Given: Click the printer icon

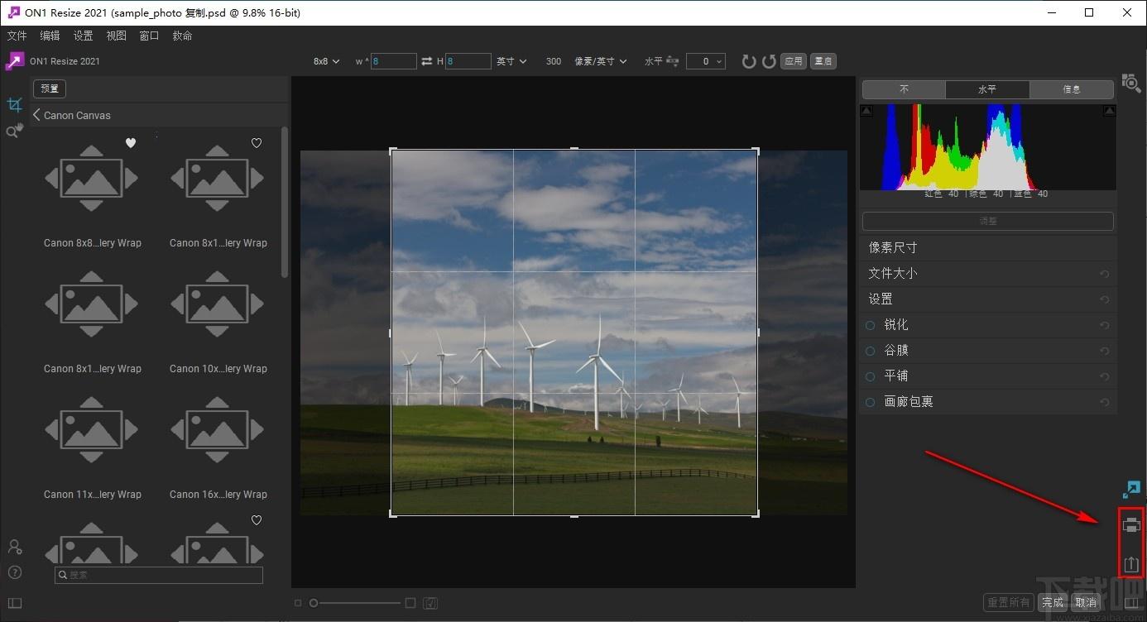Looking at the screenshot, I should click(x=1131, y=524).
